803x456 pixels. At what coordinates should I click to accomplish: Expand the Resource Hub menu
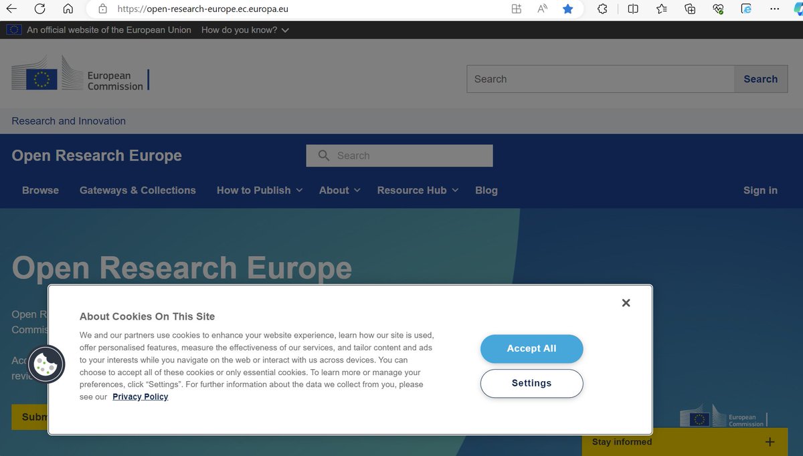click(x=418, y=190)
